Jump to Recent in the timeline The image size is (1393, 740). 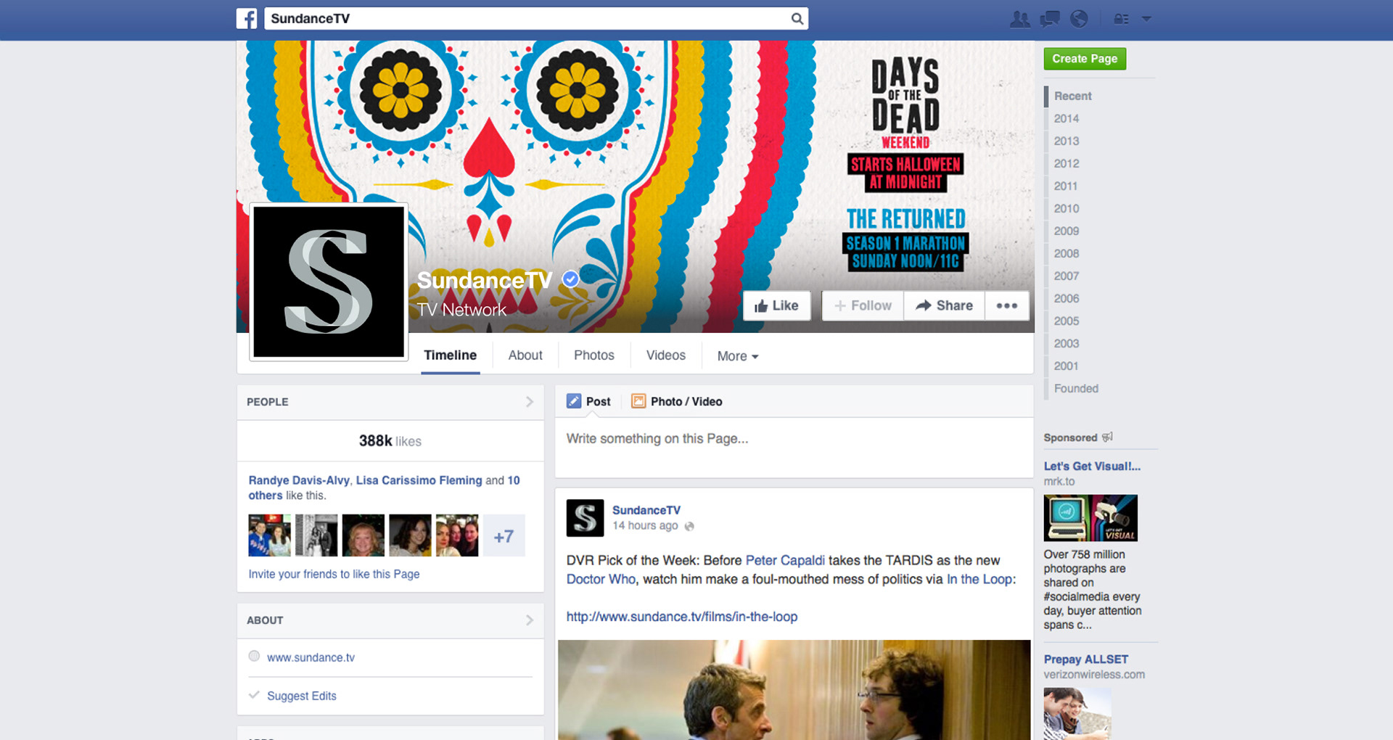point(1072,96)
